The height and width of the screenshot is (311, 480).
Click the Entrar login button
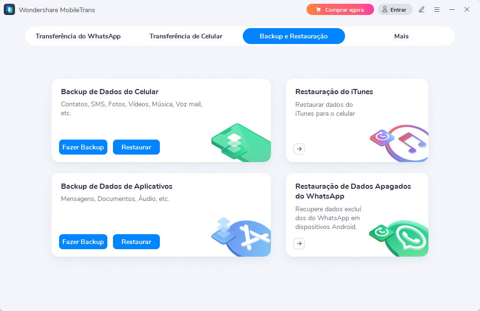tap(395, 9)
